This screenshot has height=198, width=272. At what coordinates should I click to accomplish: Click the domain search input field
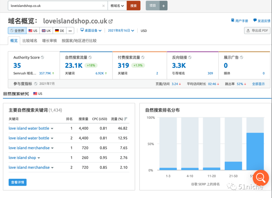(x=55, y=6)
